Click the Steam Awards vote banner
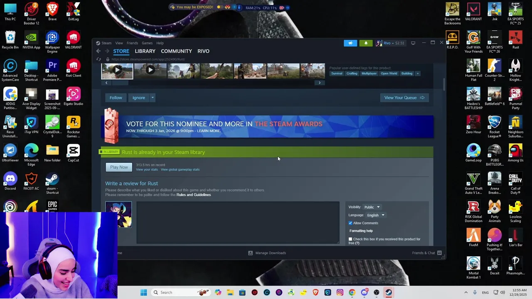 click(267, 127)
